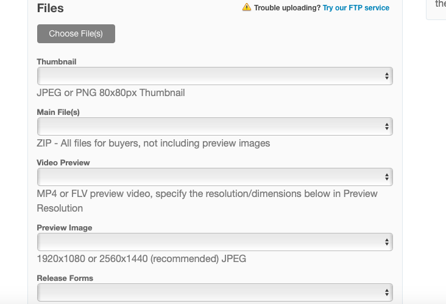Open the Main File(s) dropdown

tap(214, 126)
